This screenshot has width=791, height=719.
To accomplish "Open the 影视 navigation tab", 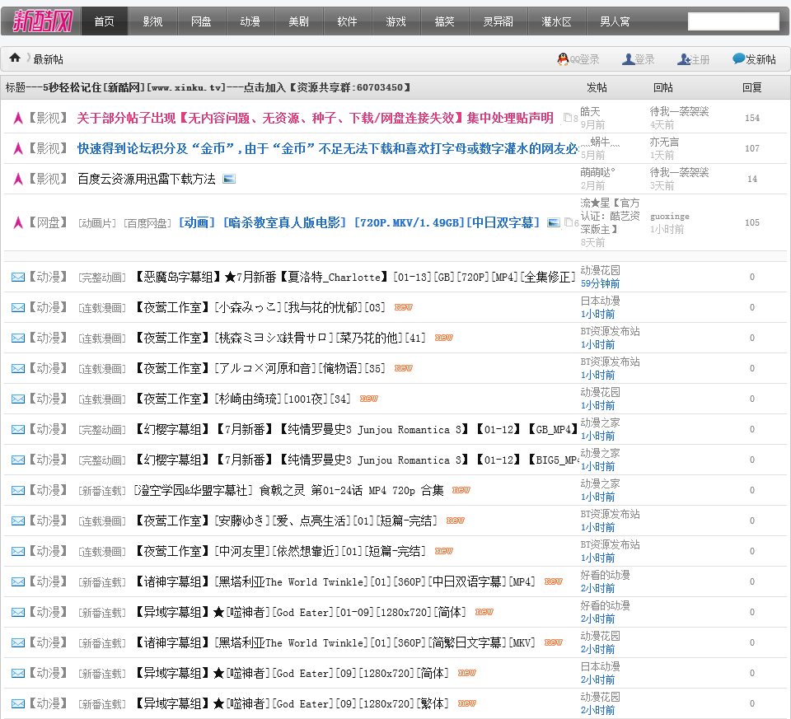I will pyautogui.click(x=152, y=21).
